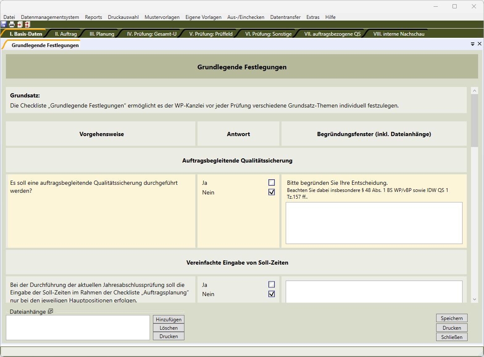Click the Speichern button
This screenshot has height=357, width=484.
(452, 318)
